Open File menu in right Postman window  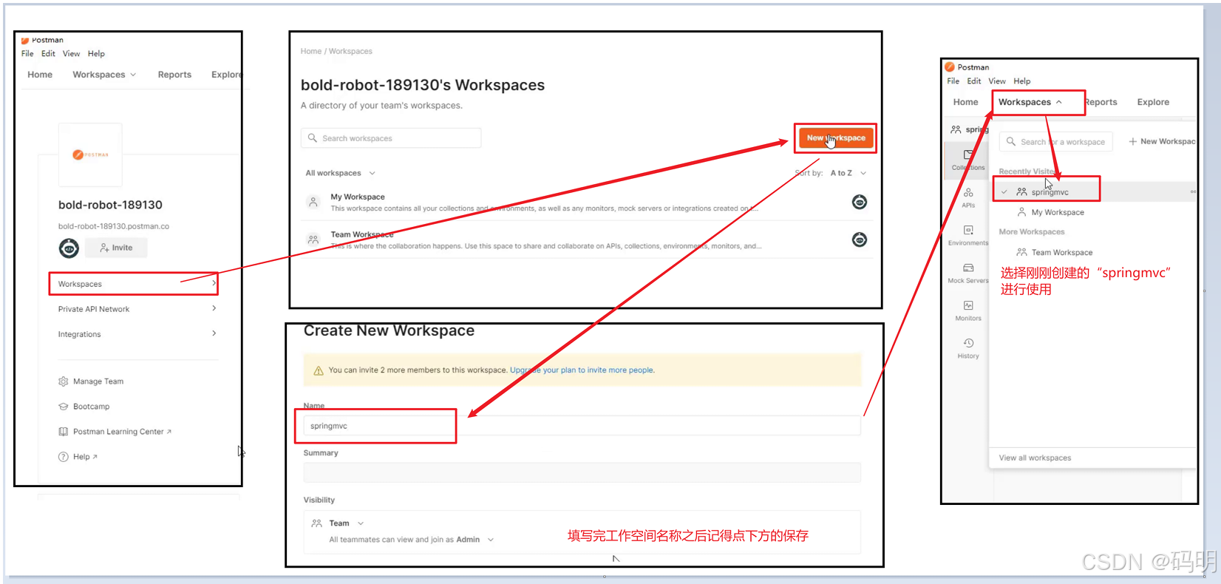click(953, 81)
